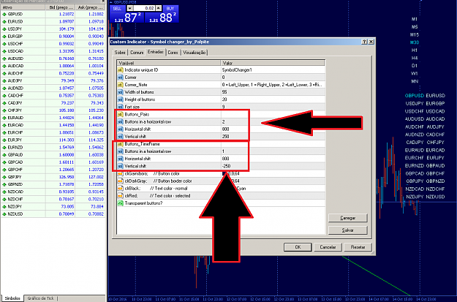The width and height of the screenshot is (457, 302).
Task: Click the EURUSD symbol button on the chart
Action: tap(436, 96)
